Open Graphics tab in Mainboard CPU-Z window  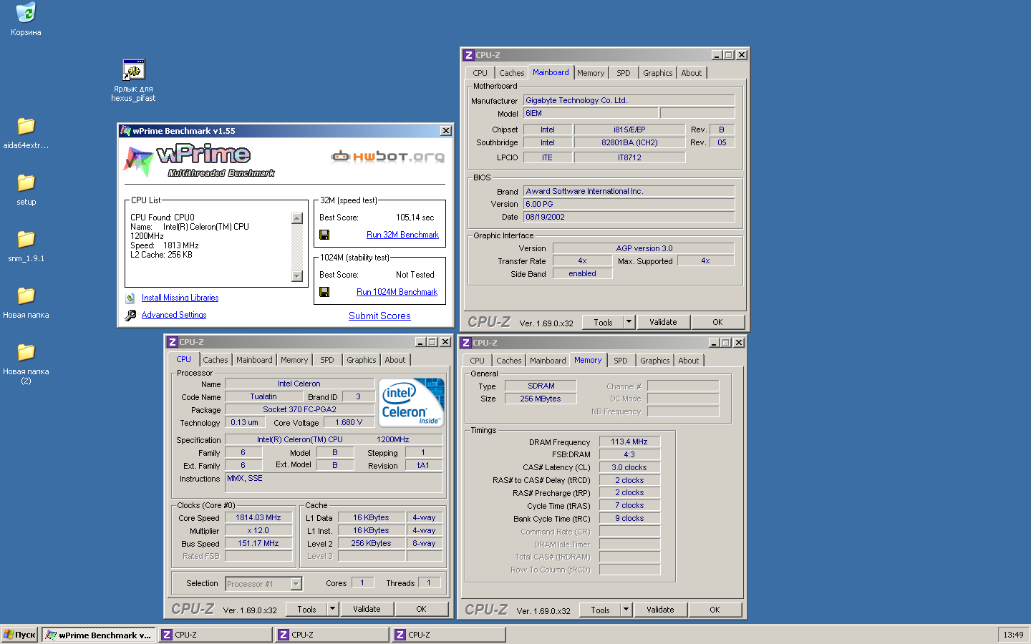point(657,73)
